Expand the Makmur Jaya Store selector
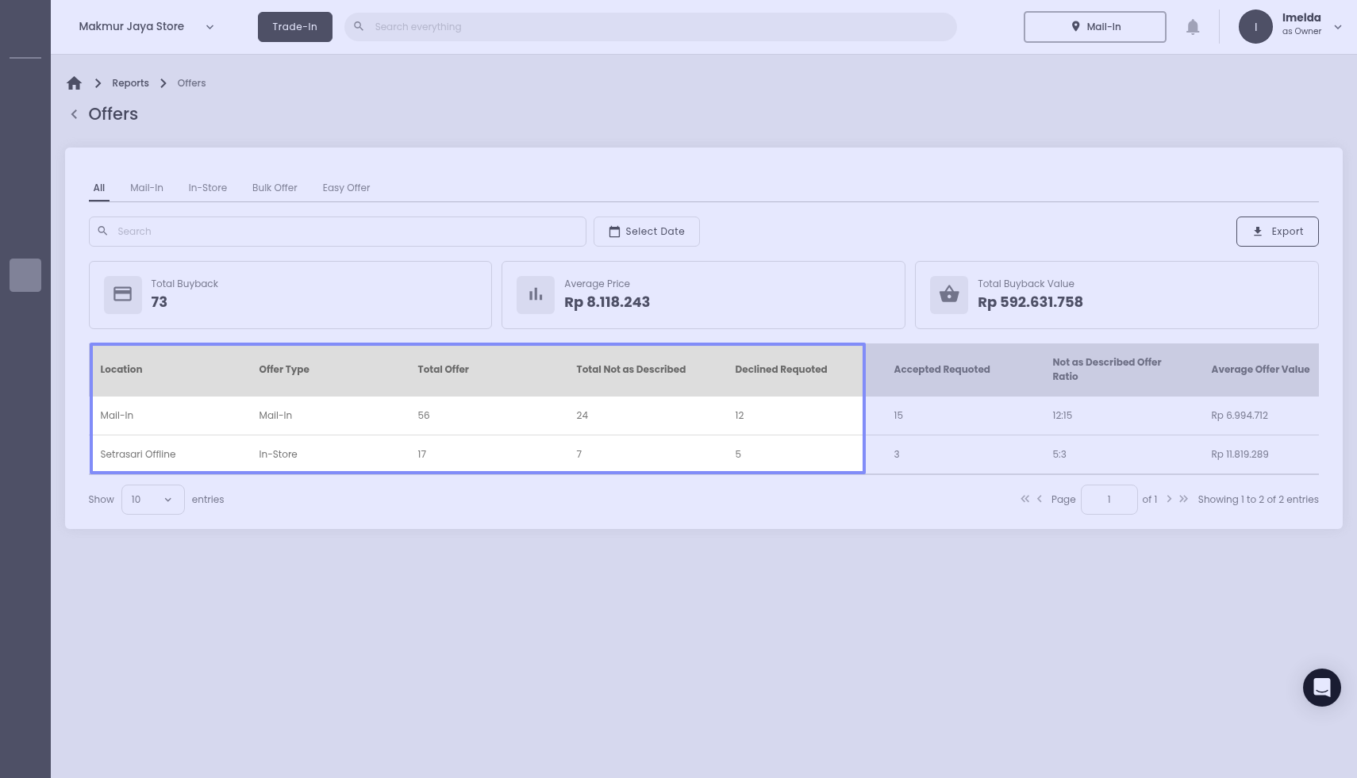Image resolution: width=1357 pixels, height=778 pixels. pyautogui.click(x=210, y=27)
